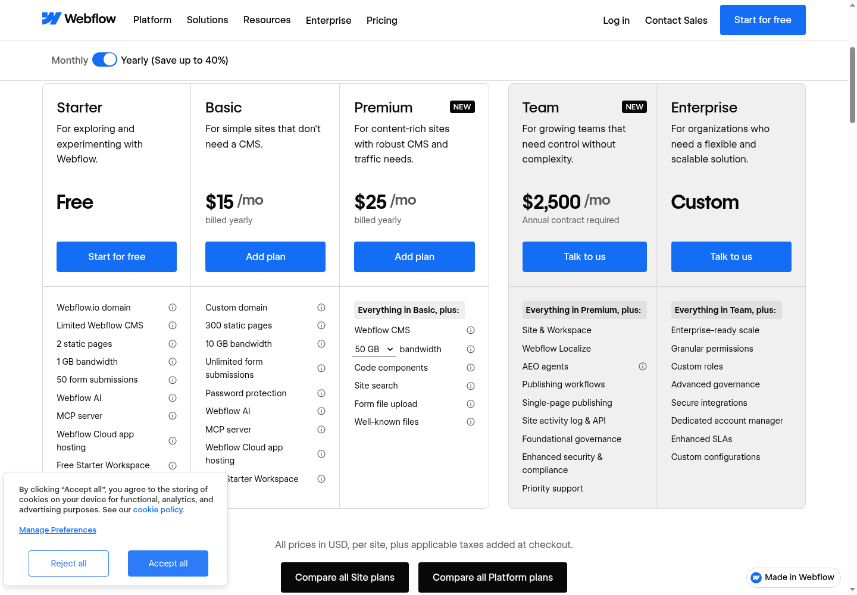Show info for Premium bandwidth option
The width and height of the screenshot is (857, 595).
tap(471, 349)
